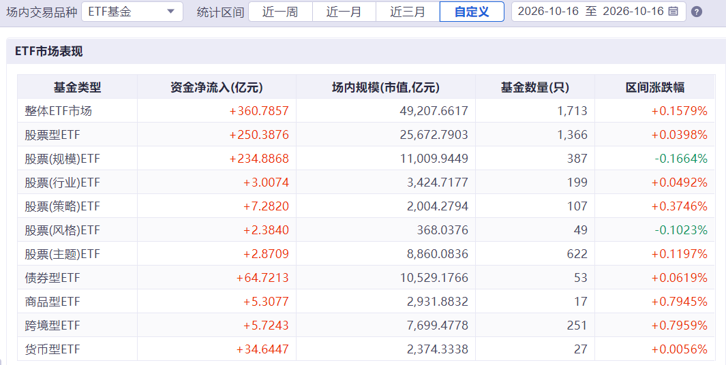Click the 25,672.7903 market size value

(x=434, y=135)
